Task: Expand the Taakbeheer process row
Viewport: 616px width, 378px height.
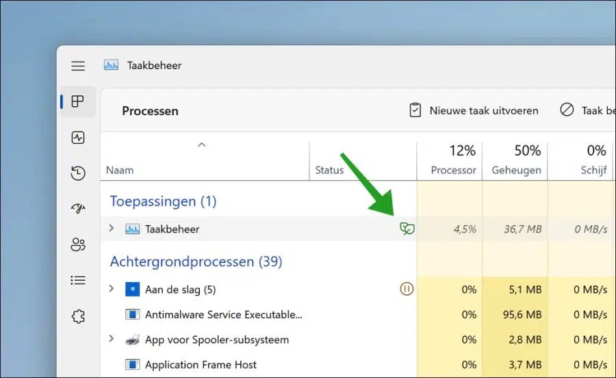Action: click(x=112, y=228)
